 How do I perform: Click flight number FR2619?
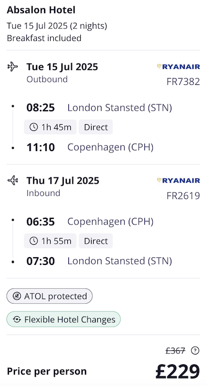point(183,196)
